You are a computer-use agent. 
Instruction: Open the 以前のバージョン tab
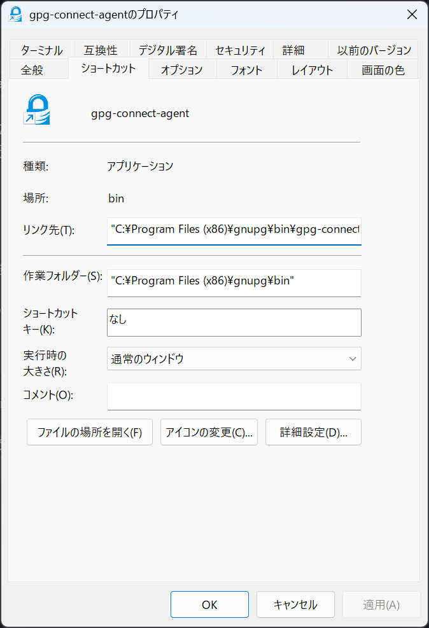click(374, 50)
